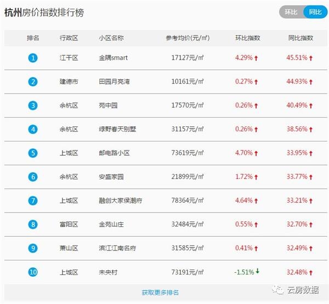Click up arrow beside 32.48%
This screenshot has height=304, width=329.
point(311,273)
